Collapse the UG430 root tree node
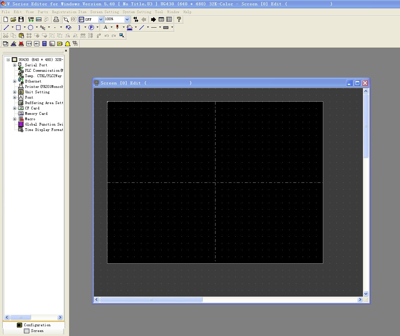 click(8, 60)
